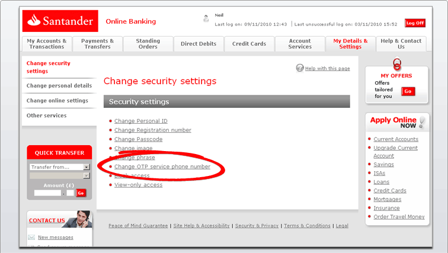448x253 pixels.
Task: Click the Contact Us agent photo
Action: (79, 219)
